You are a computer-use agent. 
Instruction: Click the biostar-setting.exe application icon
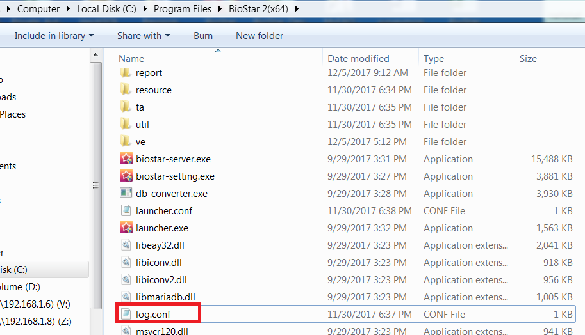(x=126, y=176)
